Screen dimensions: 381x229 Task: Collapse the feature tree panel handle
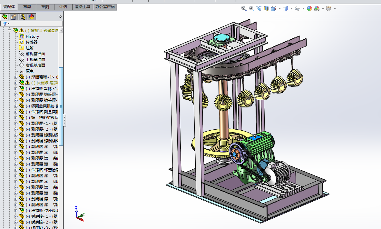click(x=64, y=120)
